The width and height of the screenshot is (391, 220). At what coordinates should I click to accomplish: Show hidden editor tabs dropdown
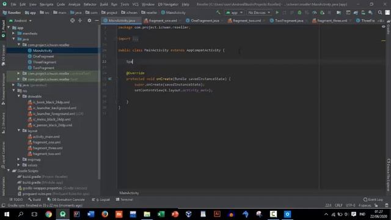[381, 21]
